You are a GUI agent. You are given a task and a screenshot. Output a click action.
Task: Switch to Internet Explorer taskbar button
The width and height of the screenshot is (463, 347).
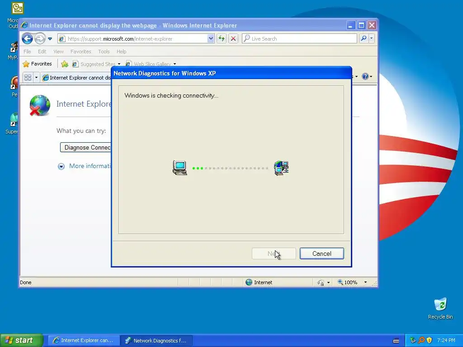[x=84, y=341]
